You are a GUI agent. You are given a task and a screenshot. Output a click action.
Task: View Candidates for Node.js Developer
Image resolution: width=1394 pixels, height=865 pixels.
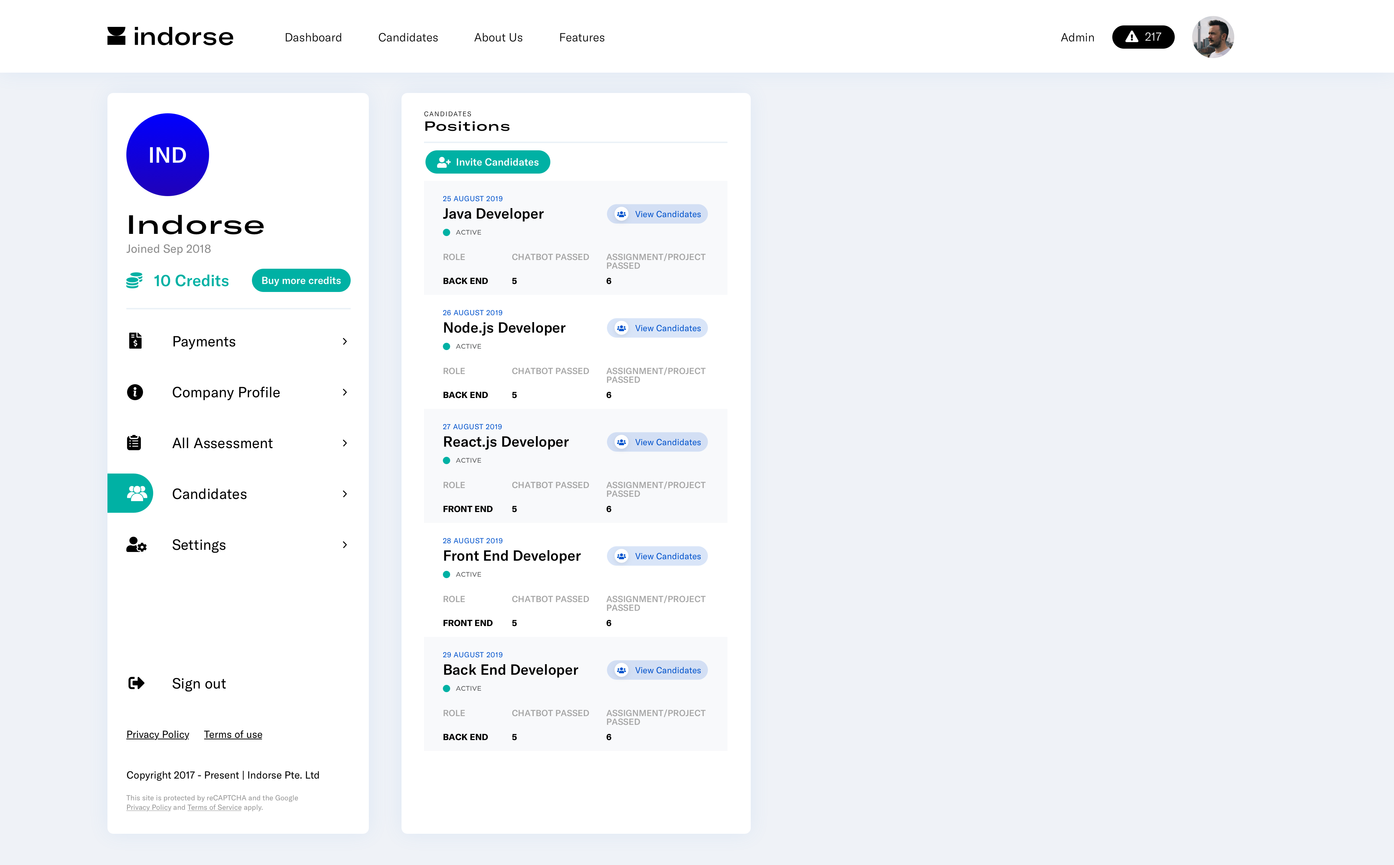[657, 328]
